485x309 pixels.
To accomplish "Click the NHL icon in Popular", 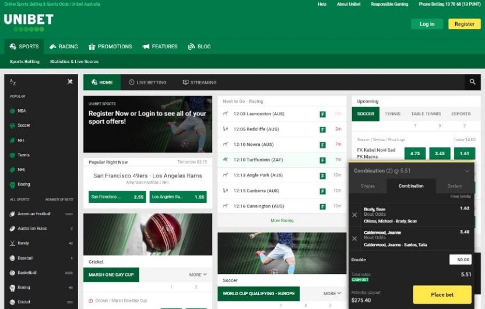I will click(12, 170).
